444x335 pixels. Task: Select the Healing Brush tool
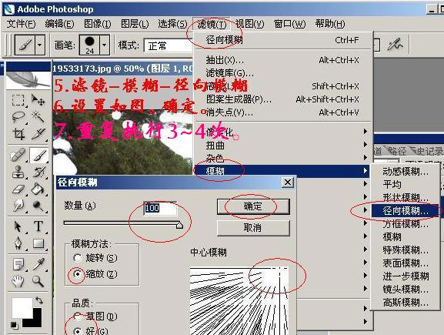coord(18,156)
